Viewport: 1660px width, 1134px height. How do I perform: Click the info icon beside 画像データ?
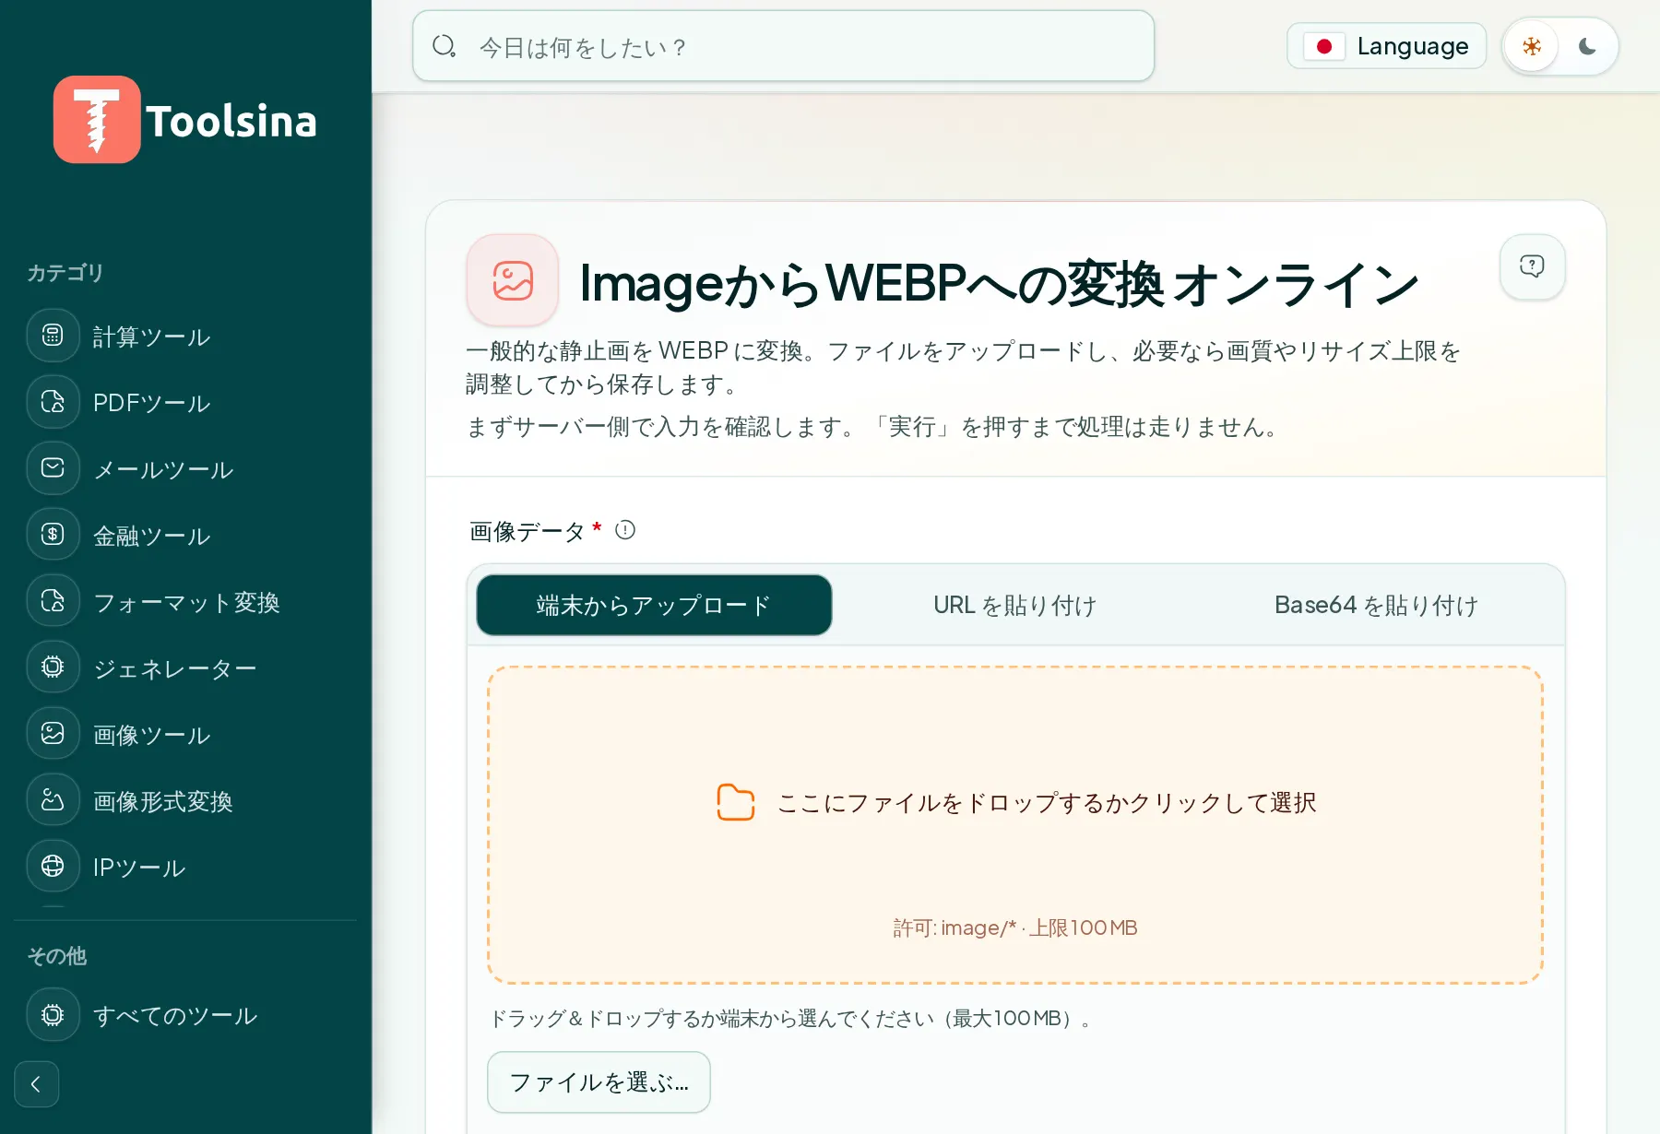click(625, 530)
